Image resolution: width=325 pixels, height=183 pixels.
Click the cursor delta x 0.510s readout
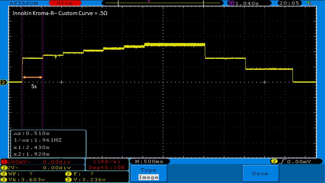[32, 133]
